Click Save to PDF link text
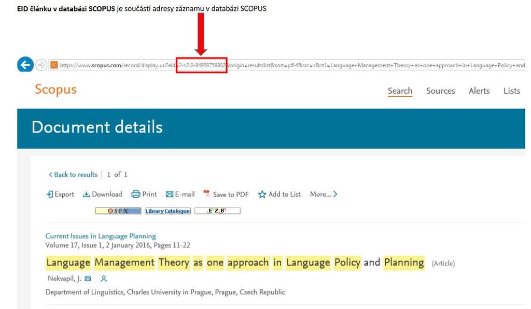Screen dimensions: 531x309 tap(231, 195)
